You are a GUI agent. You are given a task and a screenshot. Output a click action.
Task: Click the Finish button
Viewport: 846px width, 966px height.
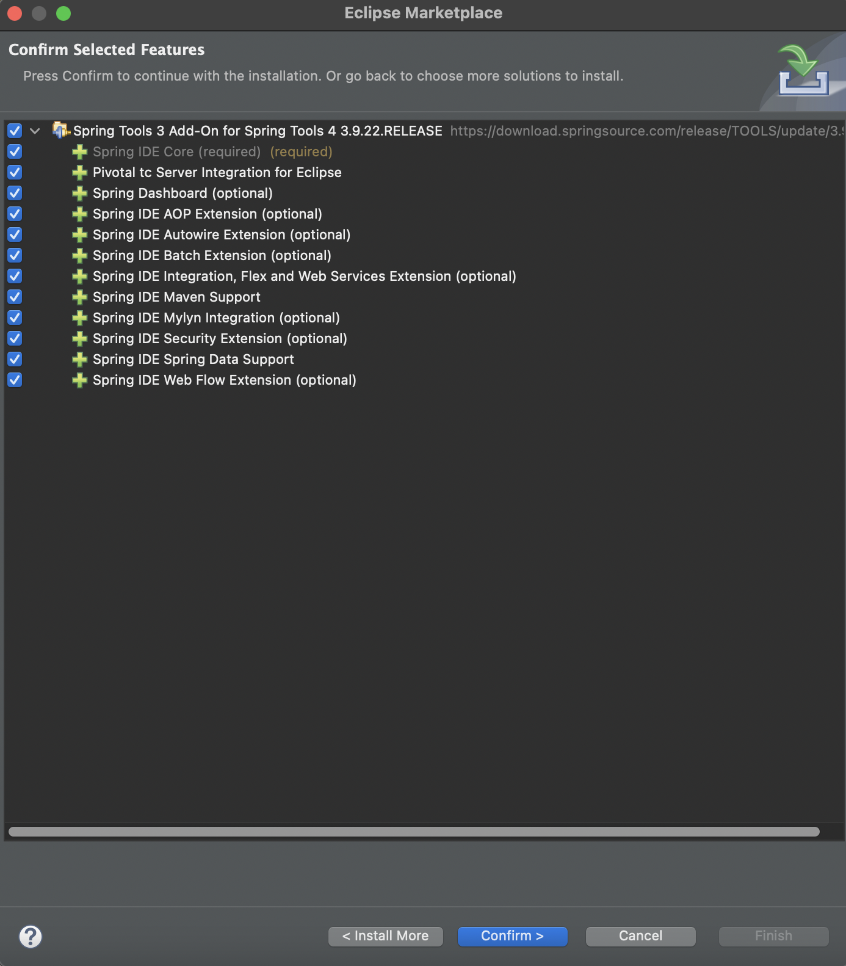(774, 936)
